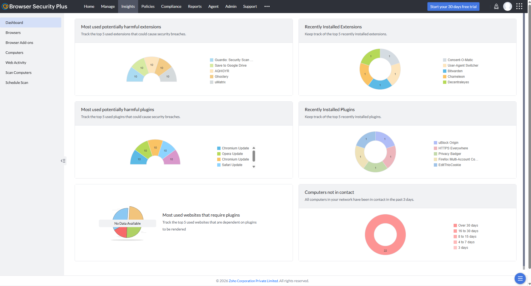Open the Reports tab
Viewport: 531px width, 286px height.
click(195, 6)
